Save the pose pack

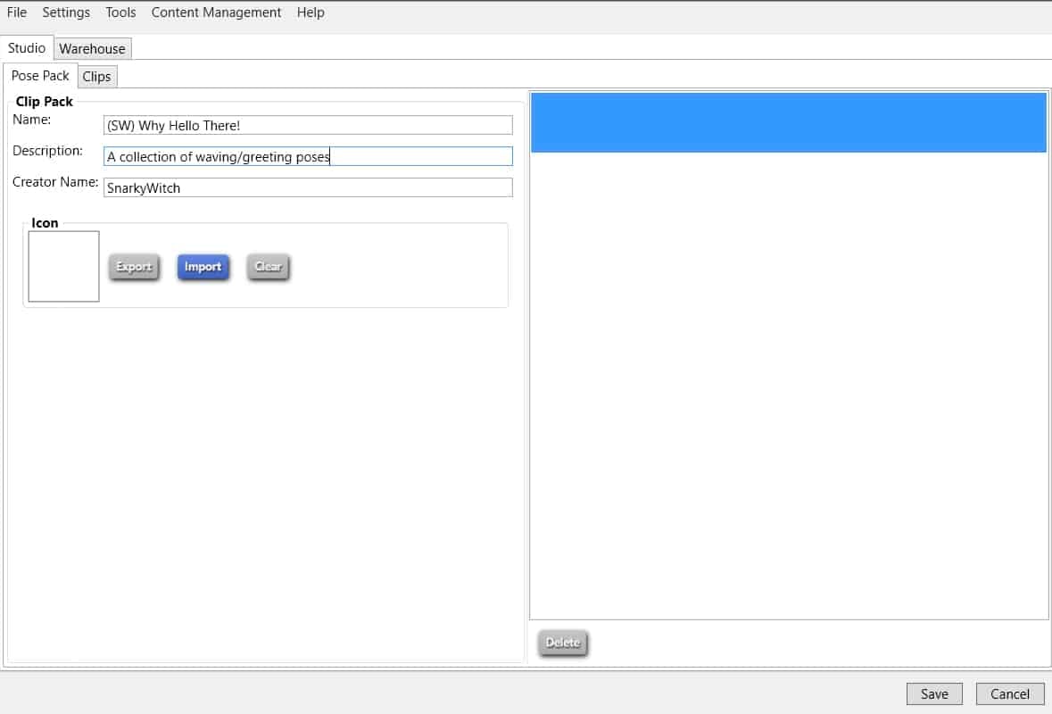[x=934, y=693]
